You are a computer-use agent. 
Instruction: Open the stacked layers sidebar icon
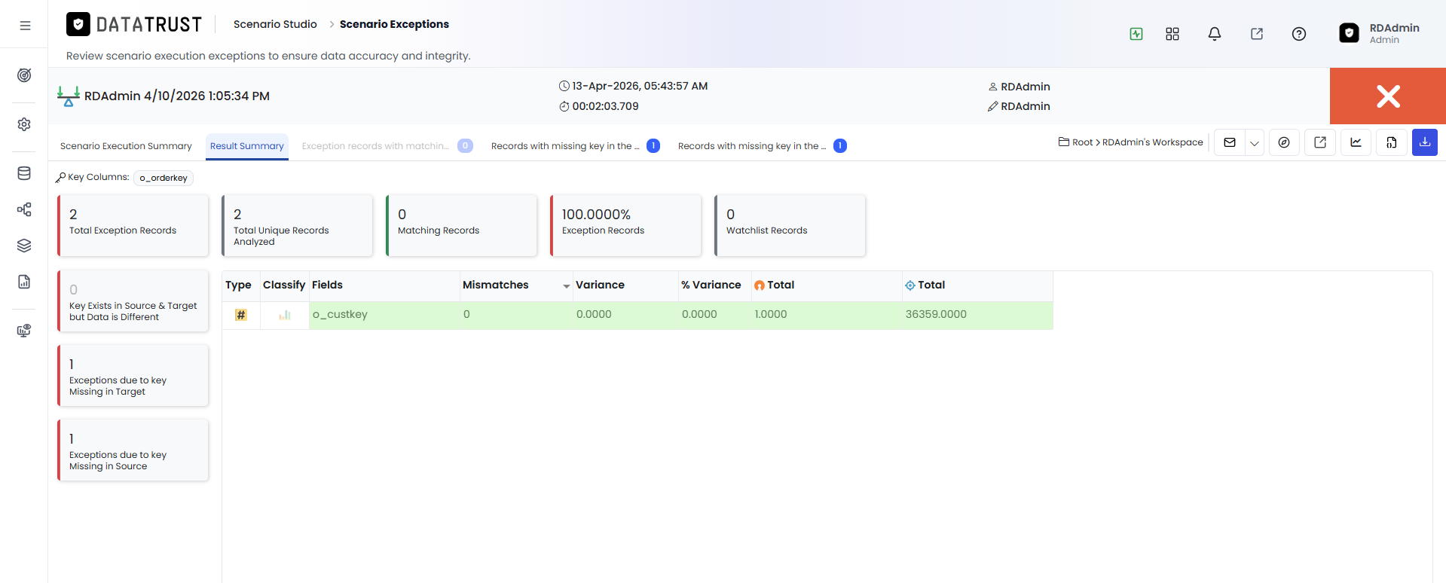point(24,246)
